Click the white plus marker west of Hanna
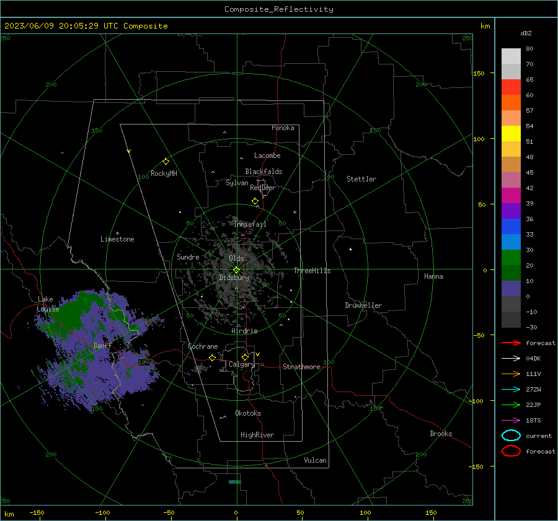 click(350, 249)
